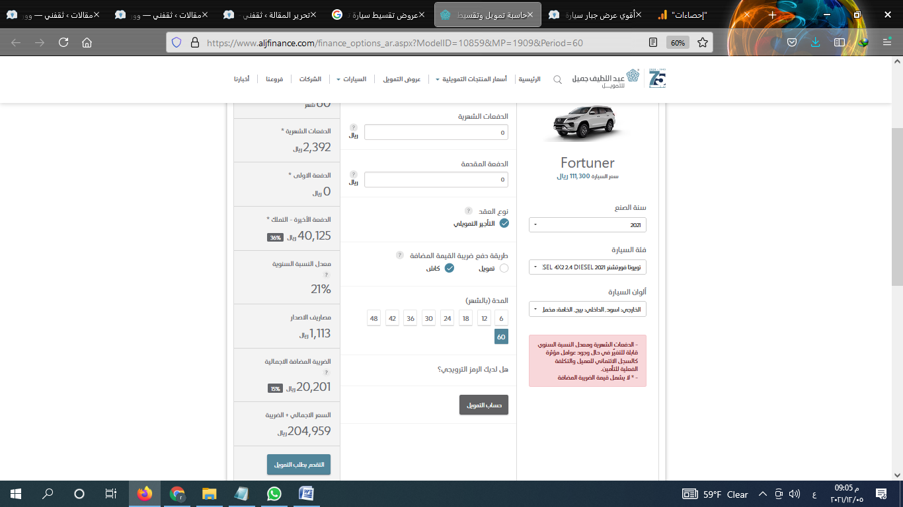Open the فئة السيارة model dropdown
The height and width of the screenshot is (507, 903).
point(588,267)
